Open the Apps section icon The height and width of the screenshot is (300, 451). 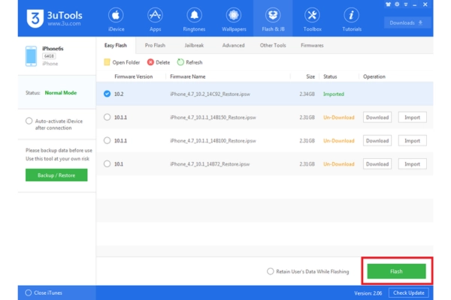(x=155, y=16)
